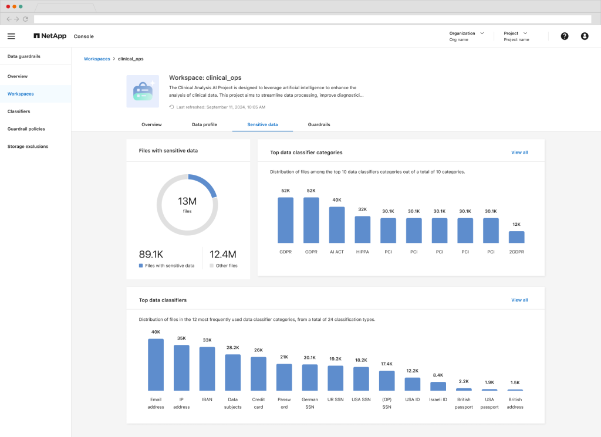The width and height of the screenshot is (601, 437).
Task: Click View all in Top data classifiers
Action: [519, 300]
